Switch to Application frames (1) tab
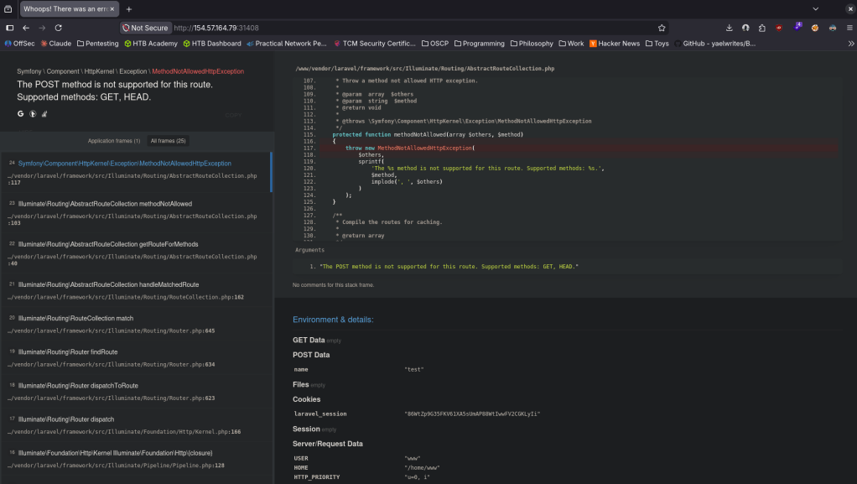The image size is (857, 484). coord(113,141)
